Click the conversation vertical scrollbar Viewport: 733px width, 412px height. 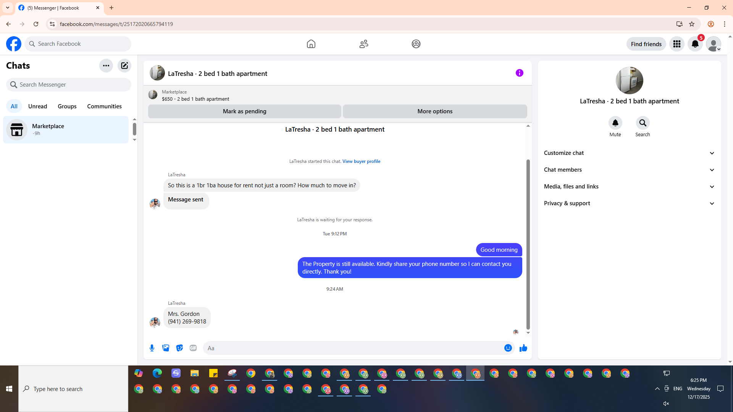tap(528, 244)
